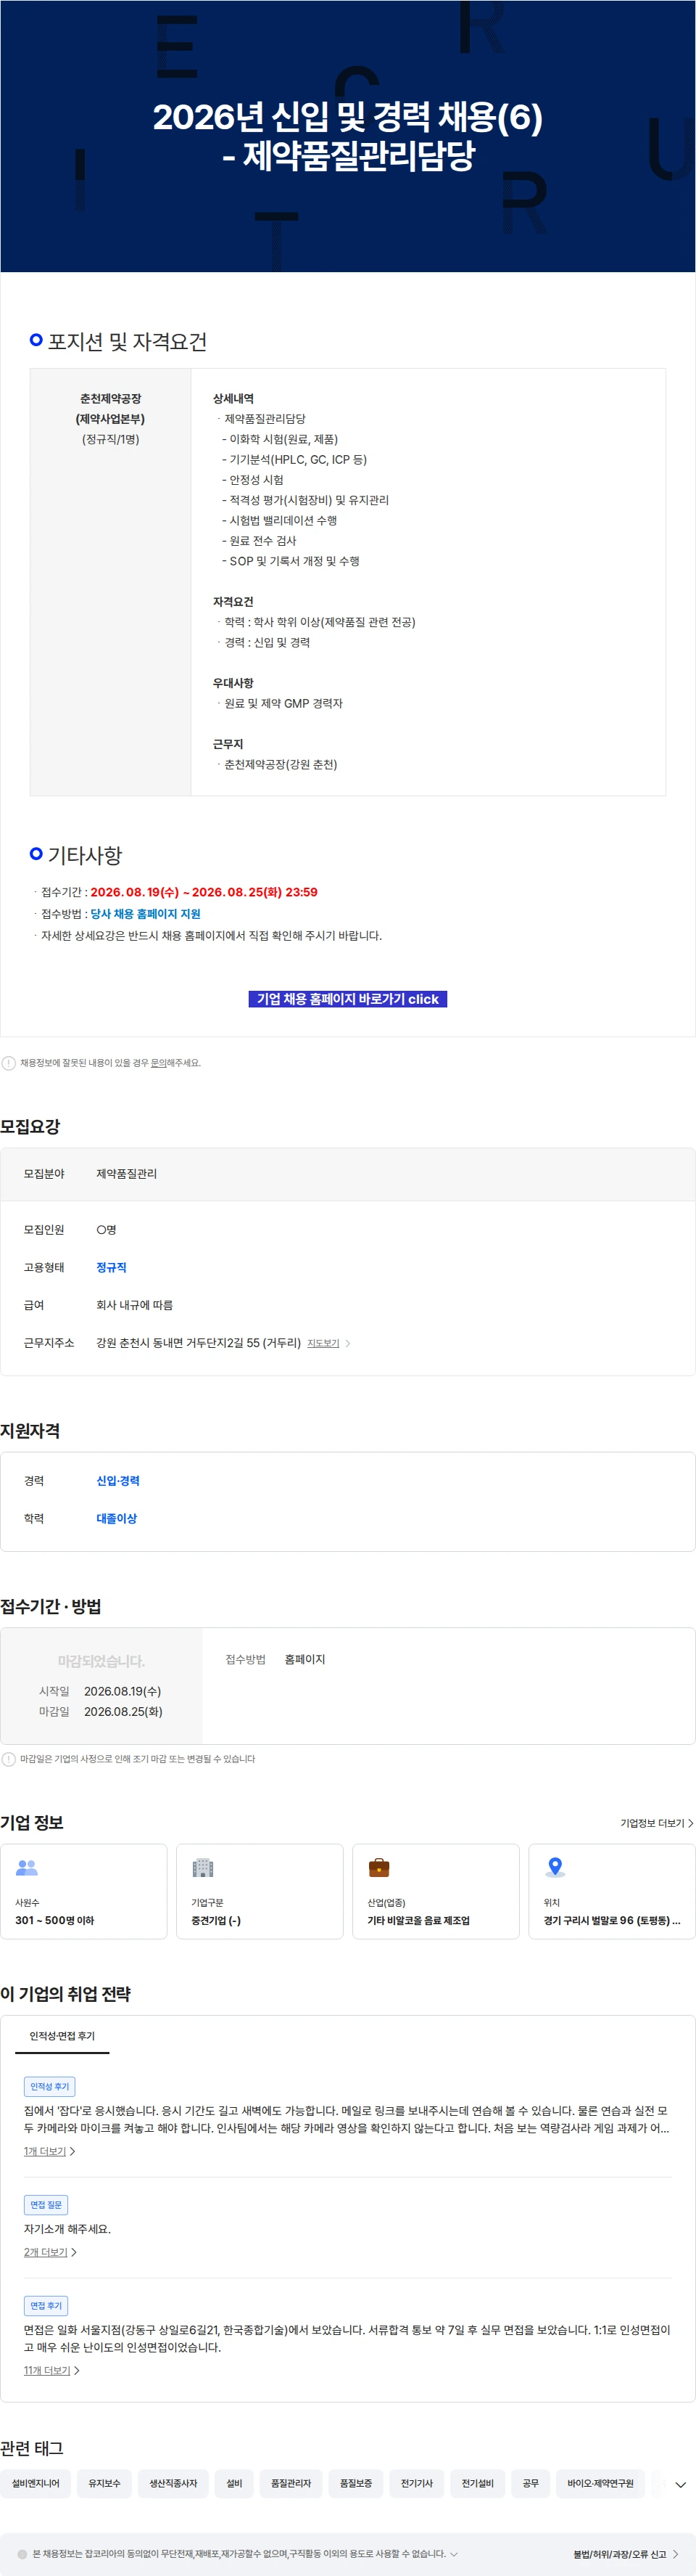Click the 제약품질관리 recruitment field value
This screenshot has height=2576, width=696.
pos(127,1173)
